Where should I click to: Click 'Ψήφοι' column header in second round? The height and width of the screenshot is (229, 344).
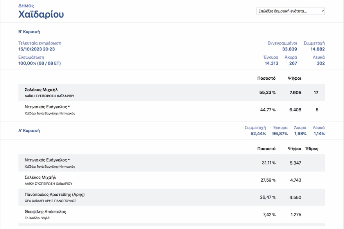coord(294,78)
